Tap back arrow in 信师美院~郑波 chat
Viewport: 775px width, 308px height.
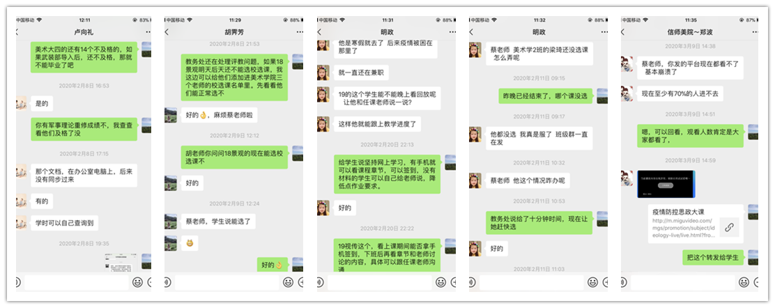pyautogui.click(x=624, y=32)
